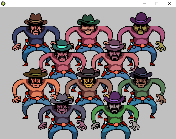
Task: Select cowboy with brown hat and navy shirt
Action: [x=36, y=39]
